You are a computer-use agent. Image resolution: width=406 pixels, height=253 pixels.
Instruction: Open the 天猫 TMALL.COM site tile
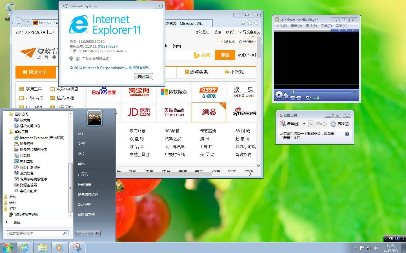174,112
